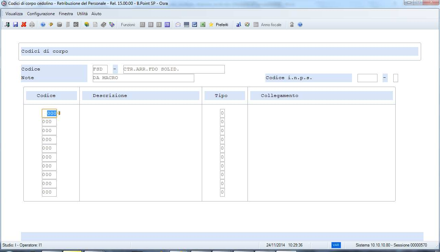Click the yellow speech-bubble question mark help icon
The image size is (440, 252).
coord(51,25)
